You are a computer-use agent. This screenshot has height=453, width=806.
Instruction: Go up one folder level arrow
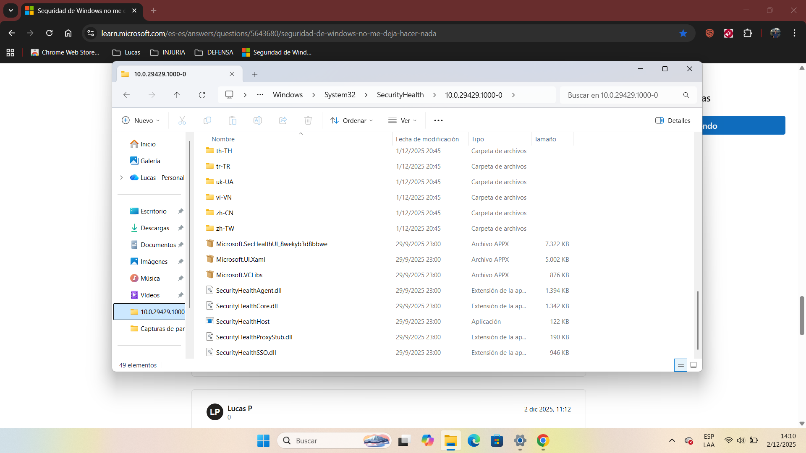click(177, 95)
